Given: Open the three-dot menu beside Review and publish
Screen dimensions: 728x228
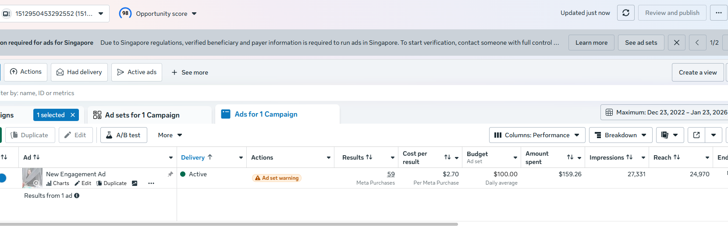Looking at the screenshot, I should (718, 13).
